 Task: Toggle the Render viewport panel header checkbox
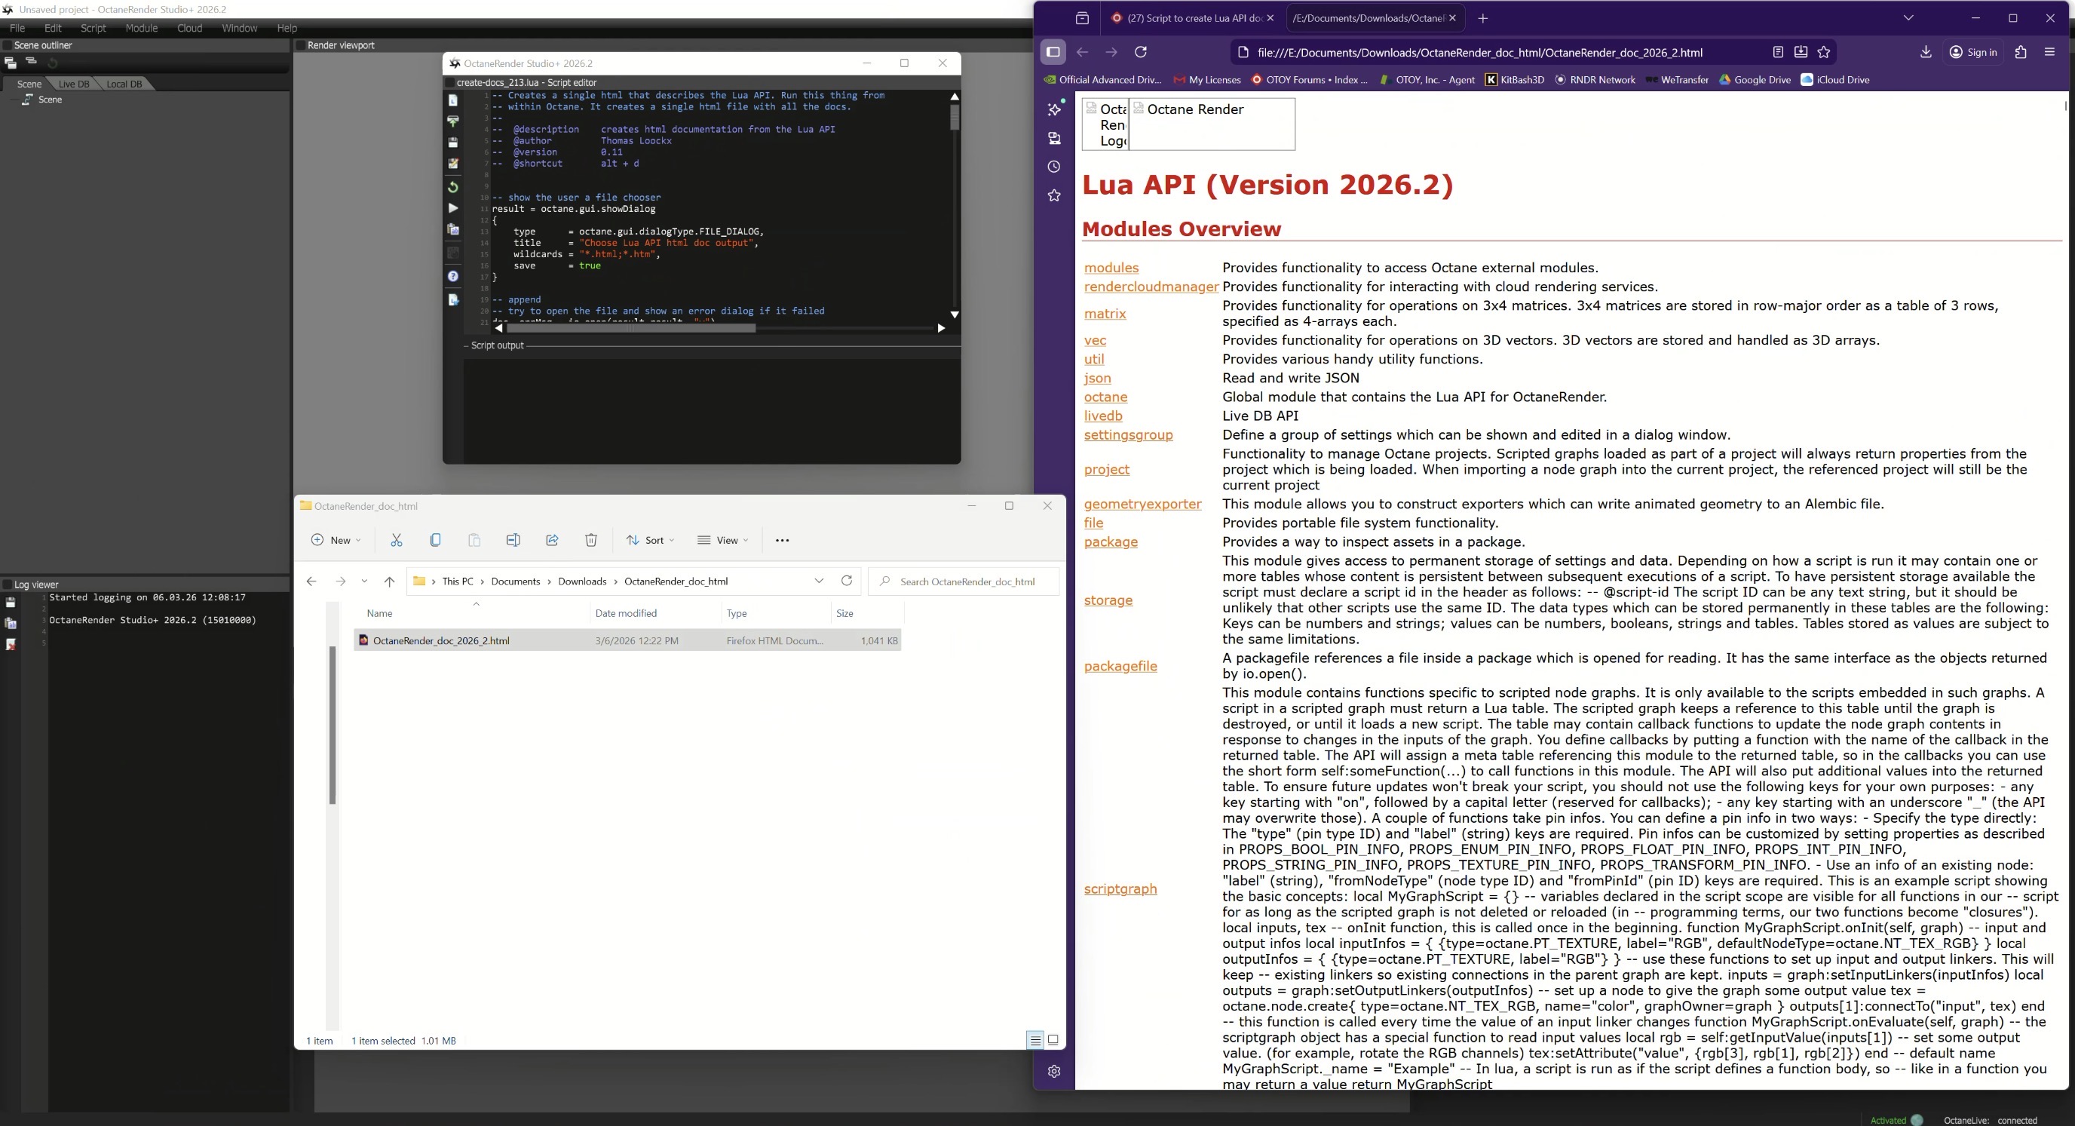pyautogui.click(x=300, y=45)
